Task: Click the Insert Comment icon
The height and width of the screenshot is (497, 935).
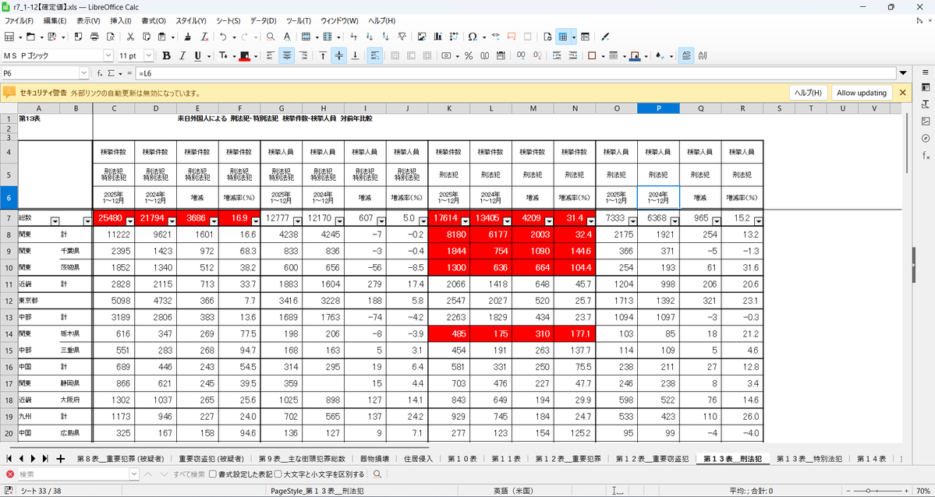Action: pyautogui.click(x=511, y=37)
